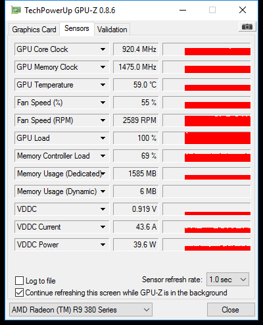The height and width of the screenshot is (325, 263).
Task: Expand the GPU Temperature dropdown arrow
Action: pos(103,85)
